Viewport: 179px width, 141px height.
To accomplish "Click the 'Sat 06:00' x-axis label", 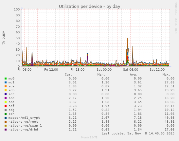I will point(131,70).
